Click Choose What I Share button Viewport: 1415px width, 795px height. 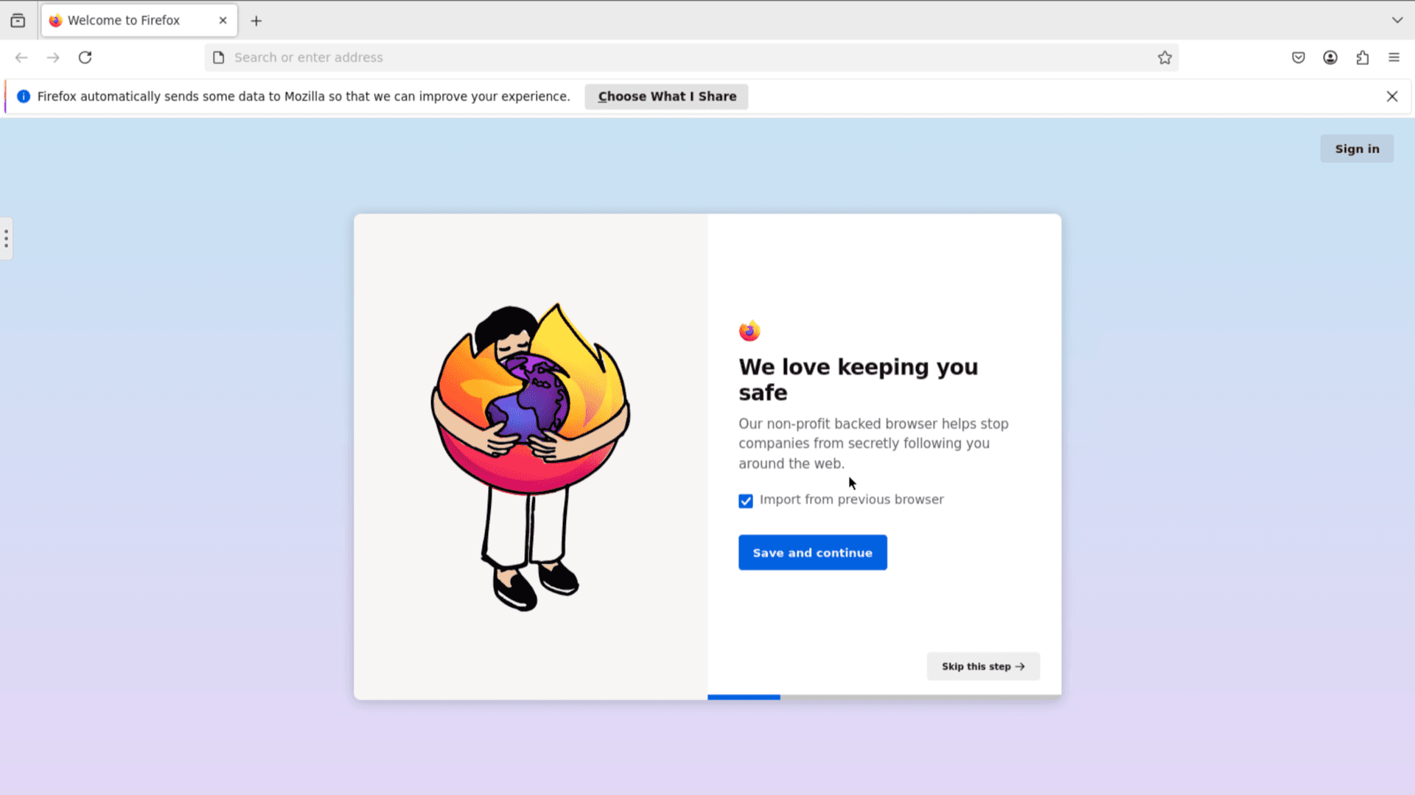[x=666, y=97]
